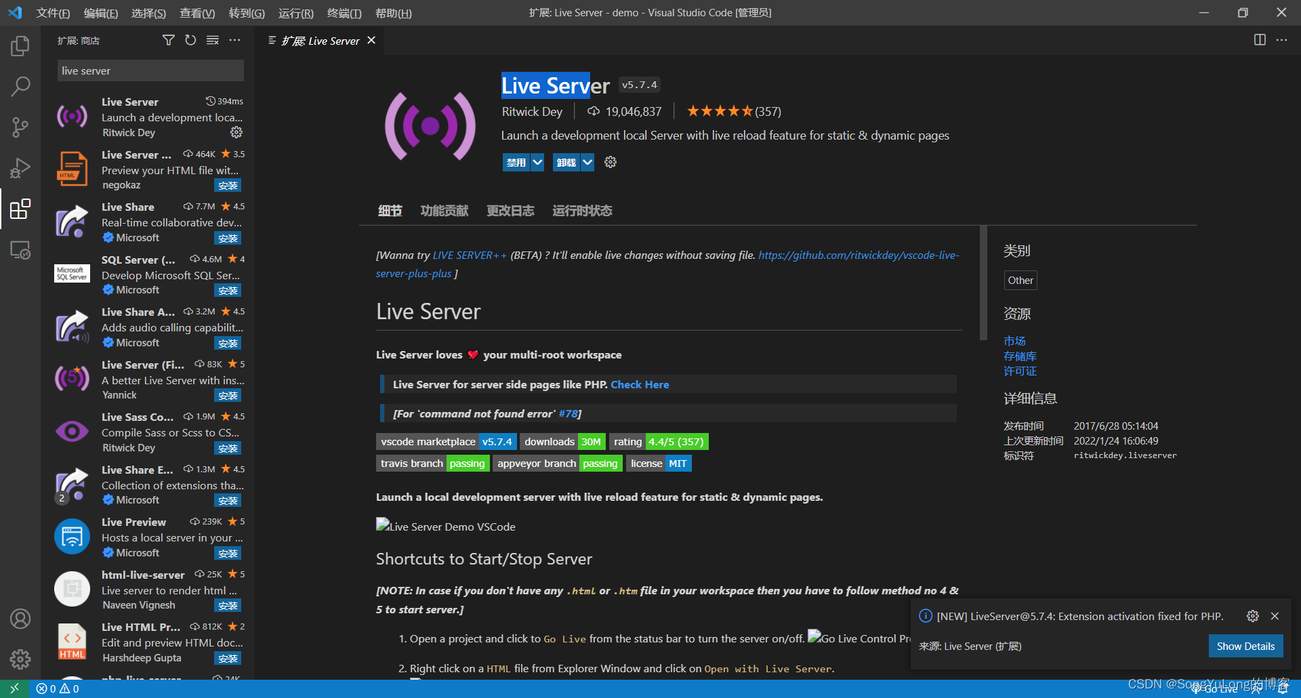Open issue #78 link

[x=568, y=413]
